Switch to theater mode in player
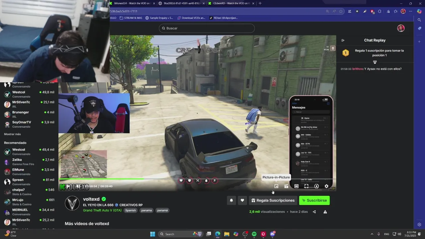425x239 pixels. coord(297,186)
